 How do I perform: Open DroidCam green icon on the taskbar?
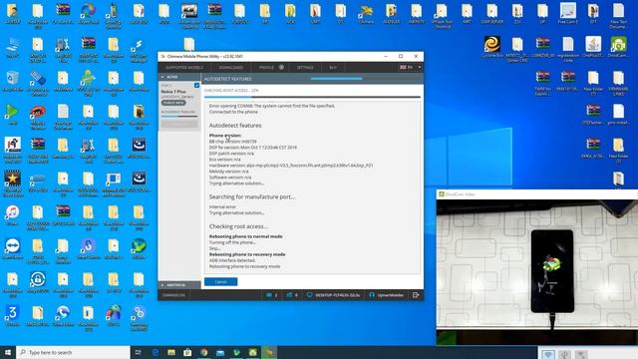click(x=252, y=352)
